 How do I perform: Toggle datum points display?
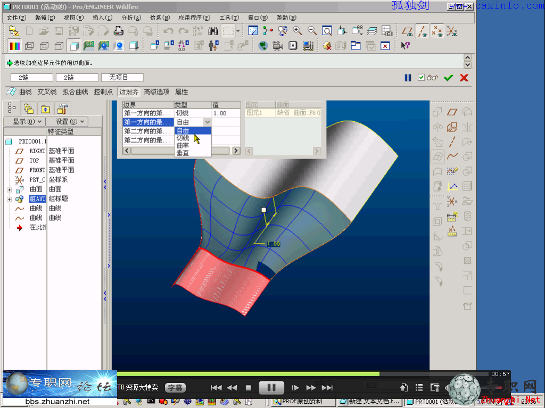[437, 31]
